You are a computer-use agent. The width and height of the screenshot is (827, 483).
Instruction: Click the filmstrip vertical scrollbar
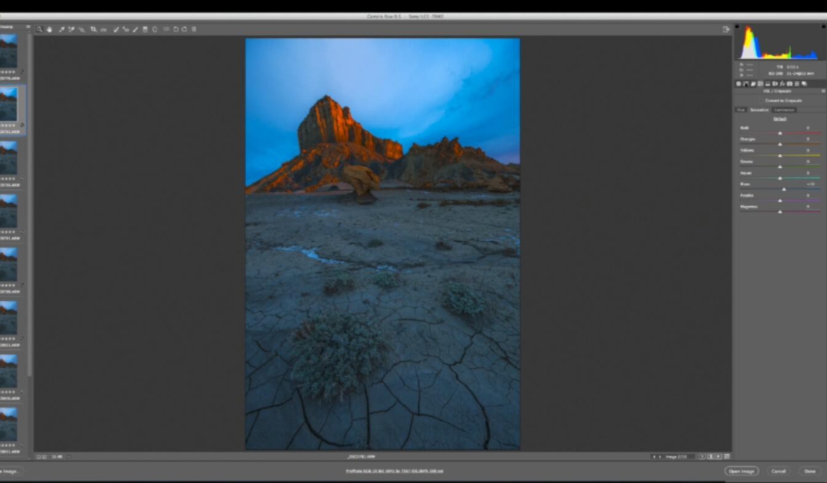pyautogui.click(x=30, y=205)
